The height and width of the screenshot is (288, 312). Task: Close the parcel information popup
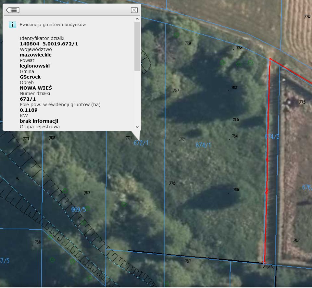click(x=134, y=10)
